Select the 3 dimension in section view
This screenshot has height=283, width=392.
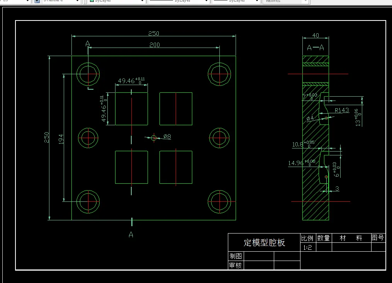click(x=337, y=188)
